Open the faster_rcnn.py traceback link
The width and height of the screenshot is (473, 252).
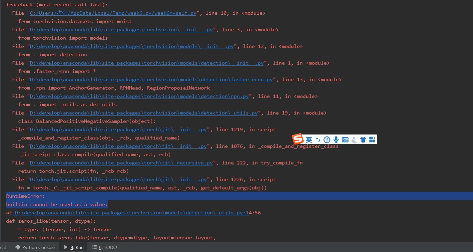click(x=151, y=80)
